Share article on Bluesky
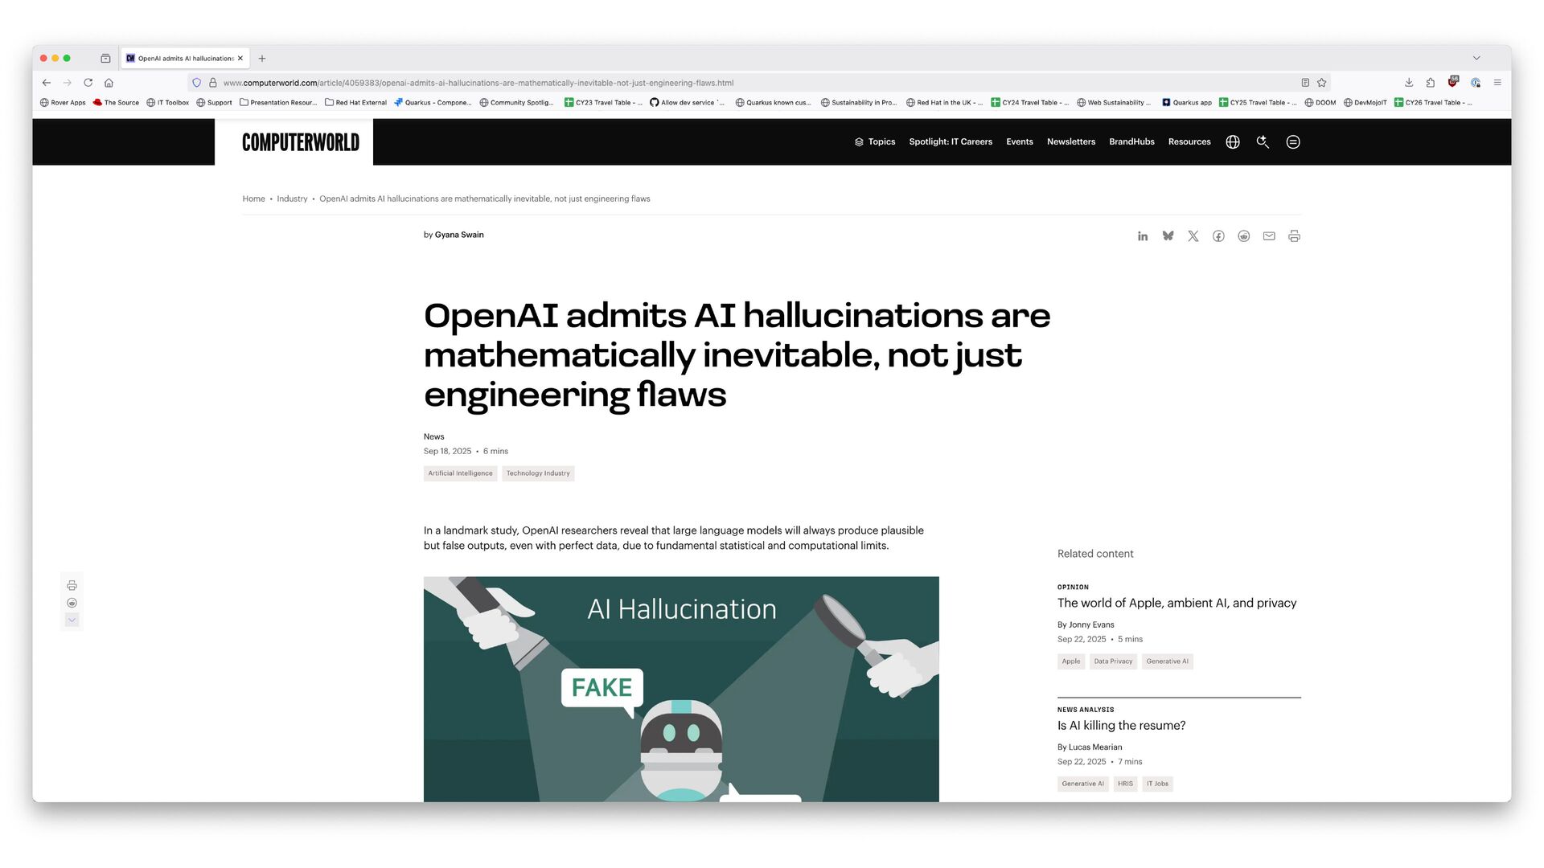Image resolution: width=1544 pixels, height=868 pixels. [1168, 236]
